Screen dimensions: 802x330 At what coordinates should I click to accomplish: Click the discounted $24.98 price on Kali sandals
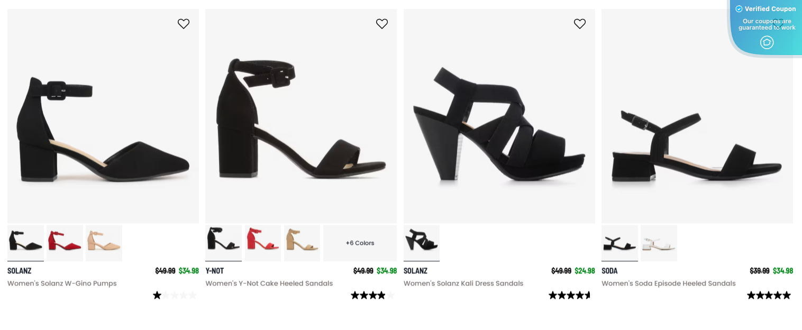pyautogui.click(x=585, y=270)
